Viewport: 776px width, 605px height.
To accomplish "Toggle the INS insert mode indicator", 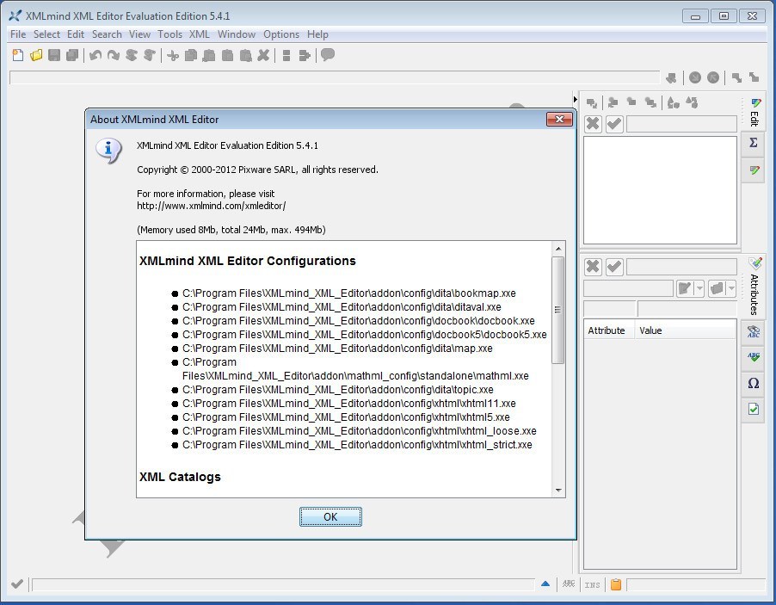I will (591, 584).
